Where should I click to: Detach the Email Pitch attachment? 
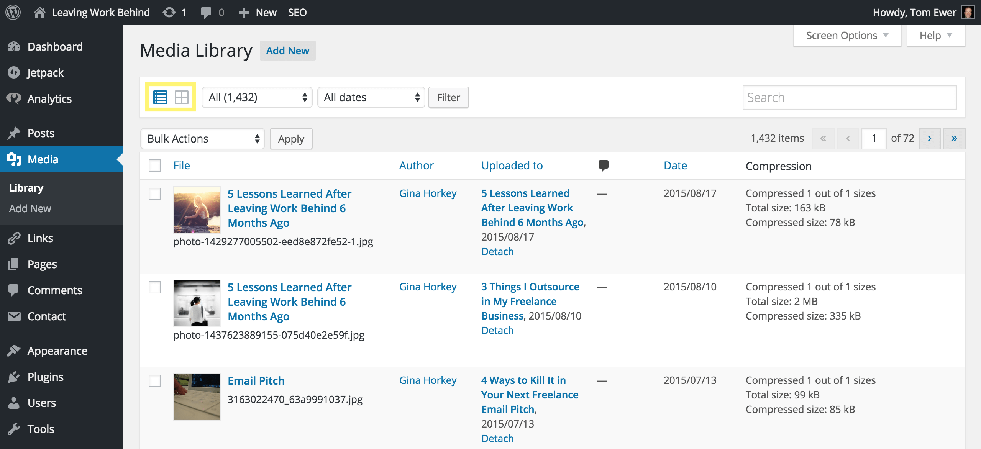[x=497, y=438]
